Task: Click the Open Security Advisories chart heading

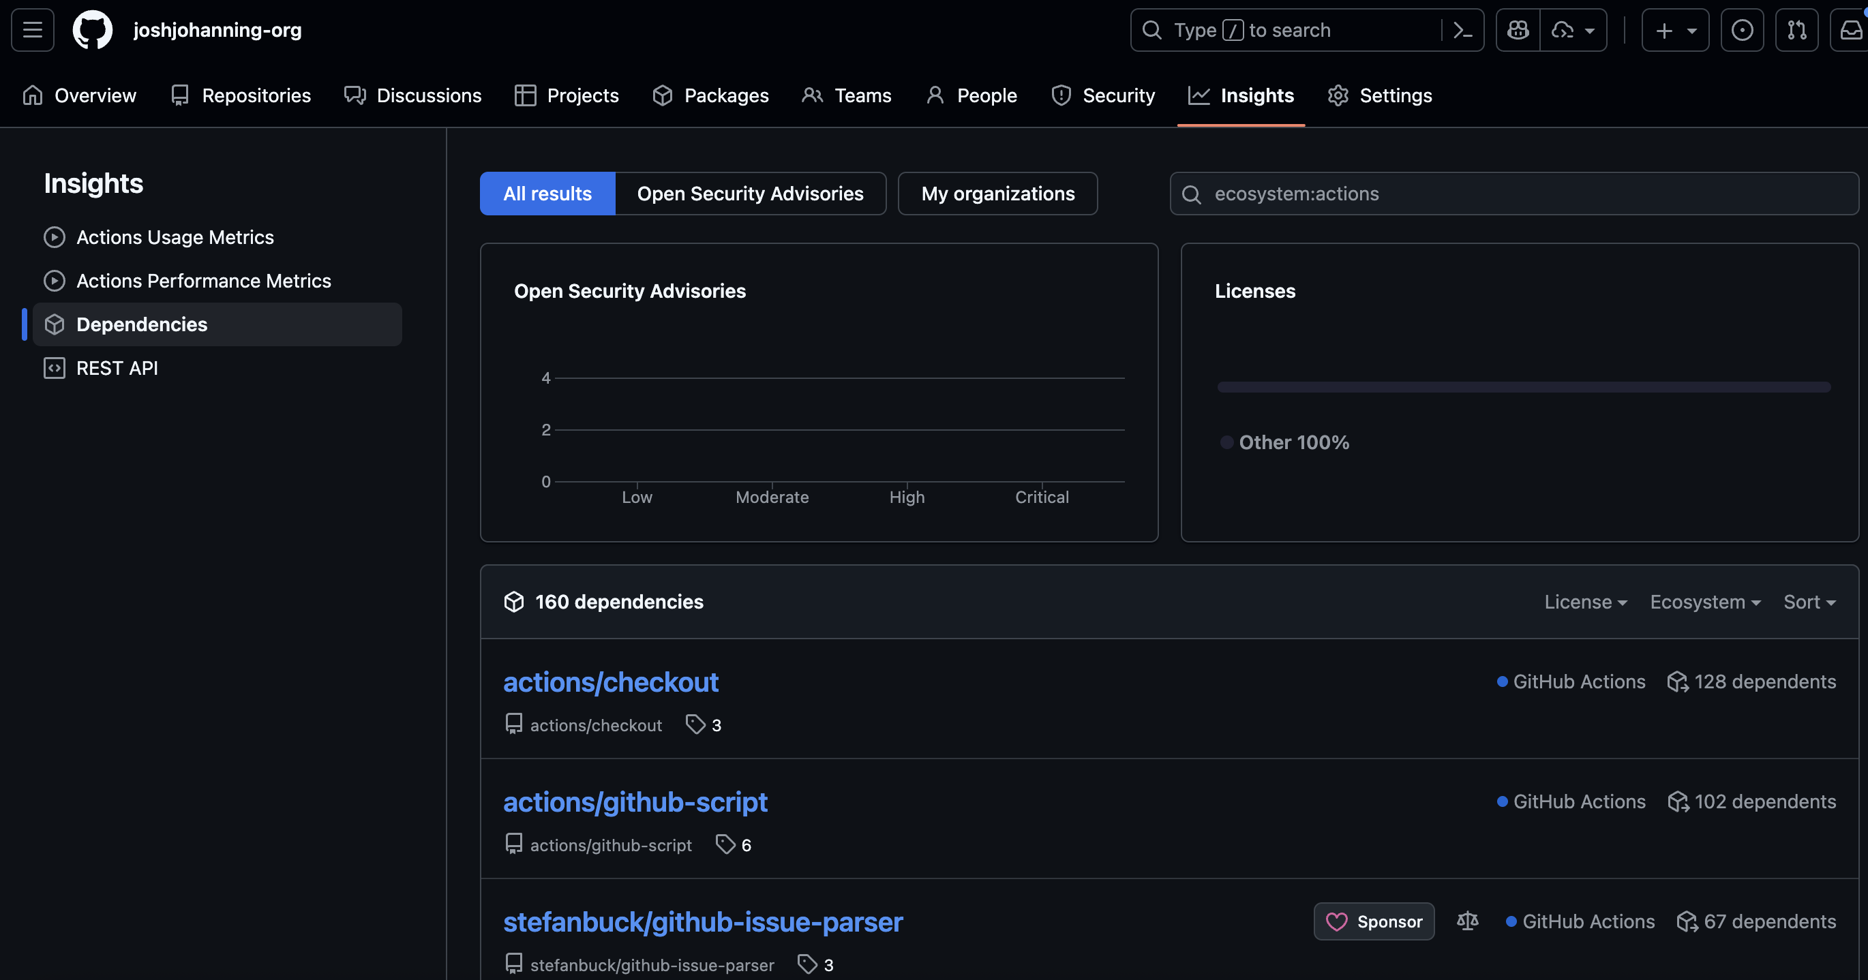Action: click(629, 291)
